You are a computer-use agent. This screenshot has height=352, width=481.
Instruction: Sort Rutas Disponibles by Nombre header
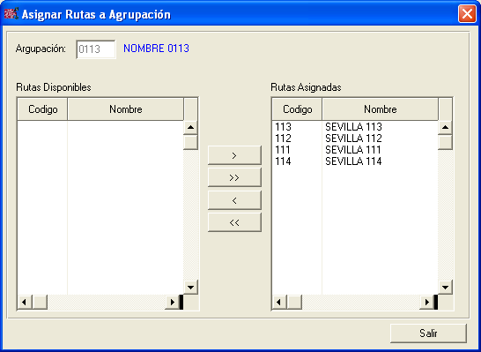tap(125, 109)
